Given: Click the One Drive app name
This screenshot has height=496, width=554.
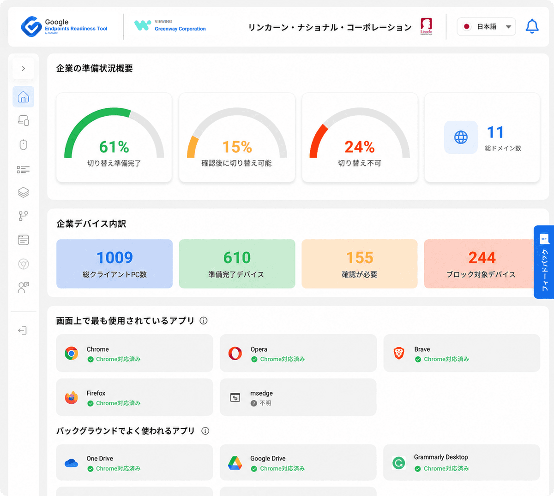Looking at the screenshot, I should [x=100, y=459].
